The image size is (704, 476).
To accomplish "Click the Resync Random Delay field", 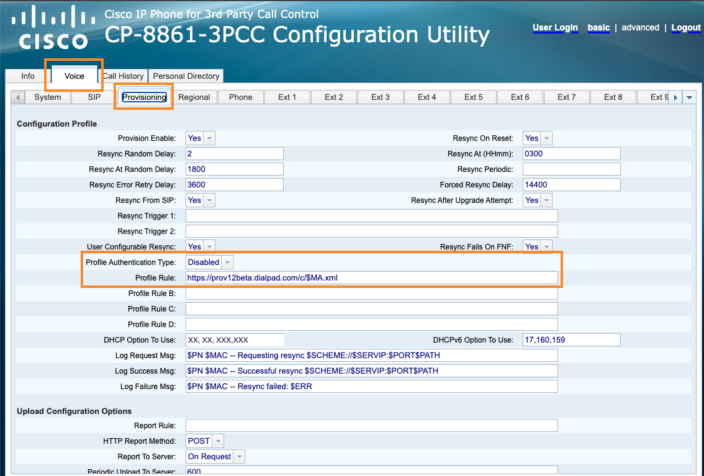I will pos(235,153).
